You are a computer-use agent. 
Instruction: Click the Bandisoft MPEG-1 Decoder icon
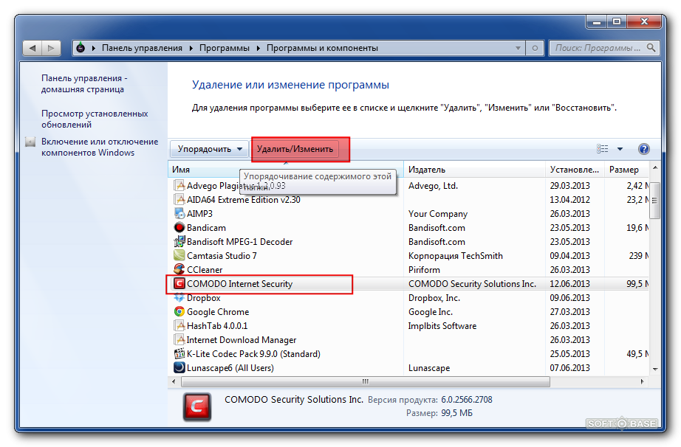click(179, 241)
